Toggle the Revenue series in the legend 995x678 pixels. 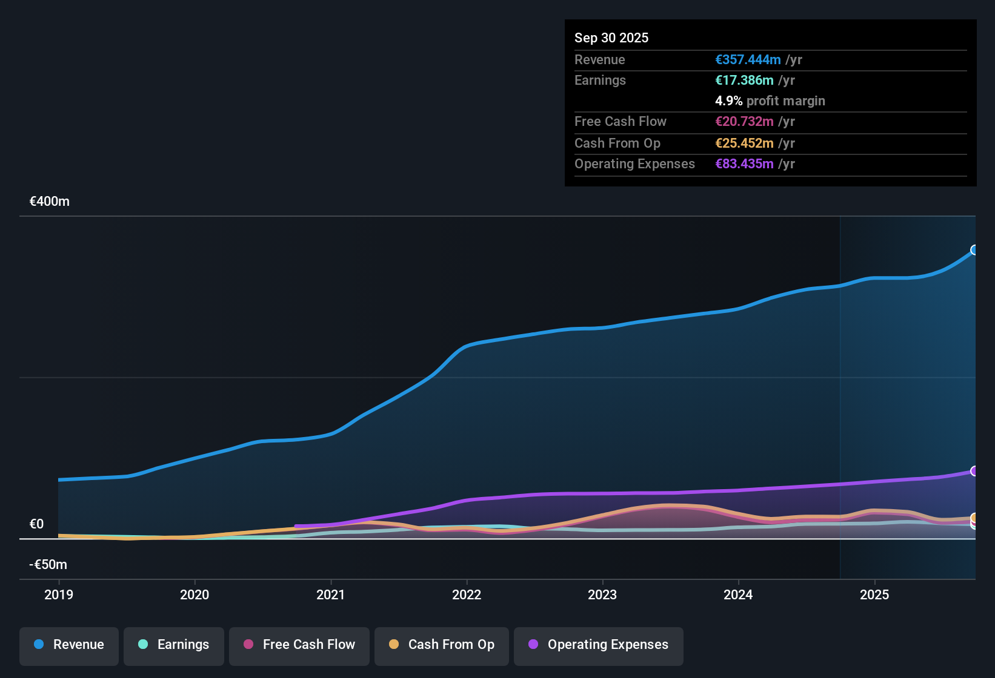(69, 645)
